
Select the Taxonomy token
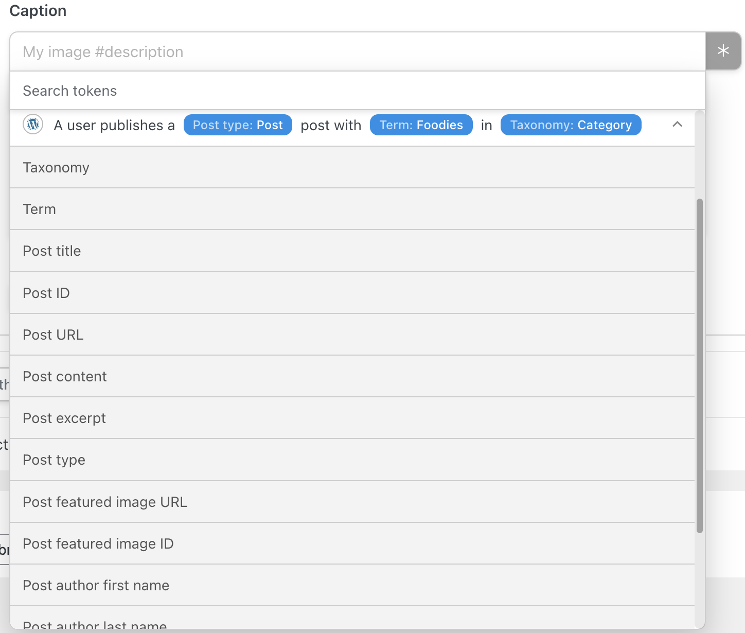point(352,167)
